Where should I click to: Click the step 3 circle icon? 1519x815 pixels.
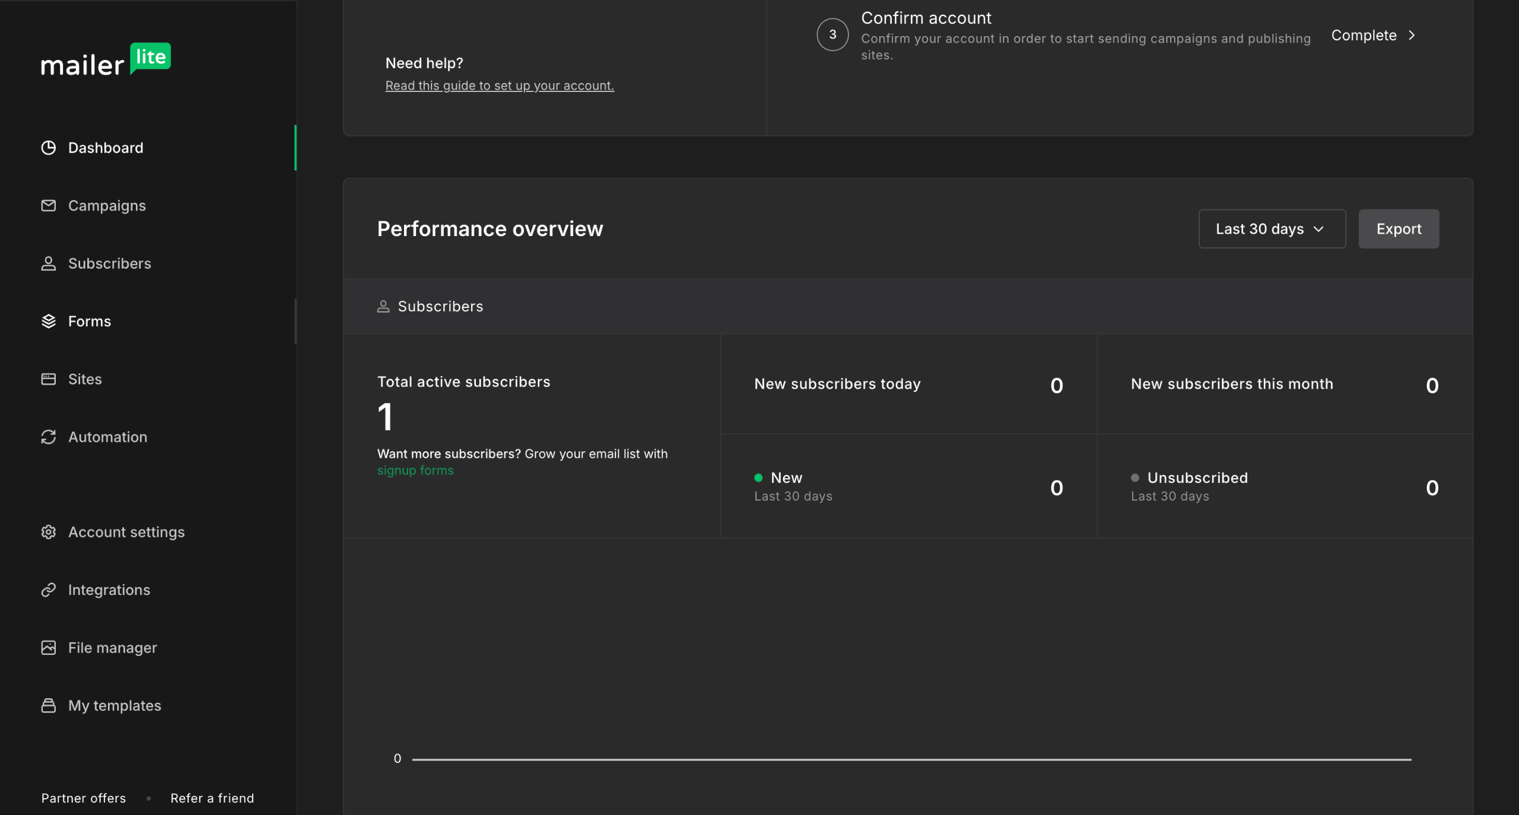pos(832,34)
